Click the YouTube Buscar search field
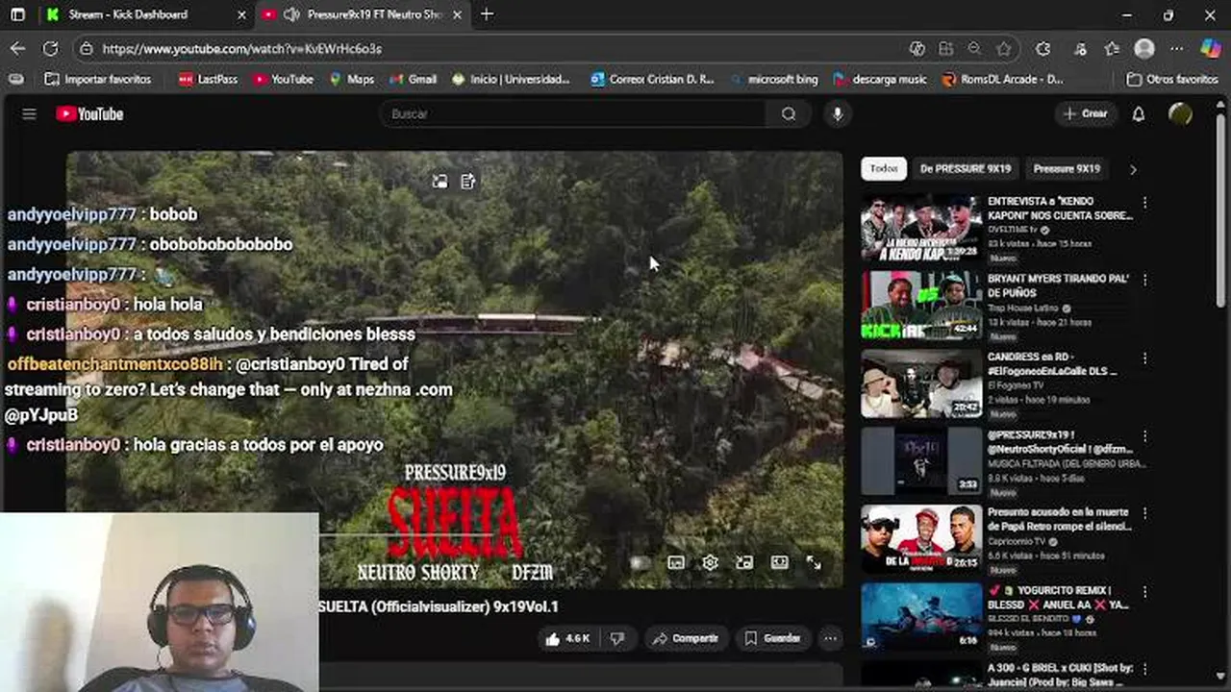 574,114
